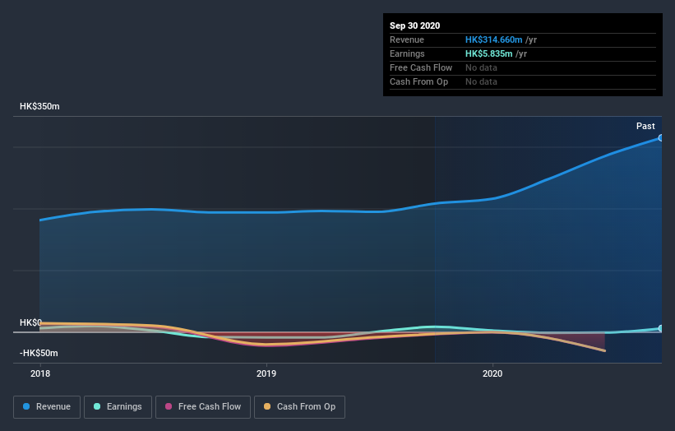Toggle the Earnings legend button

tap(118, 407)
